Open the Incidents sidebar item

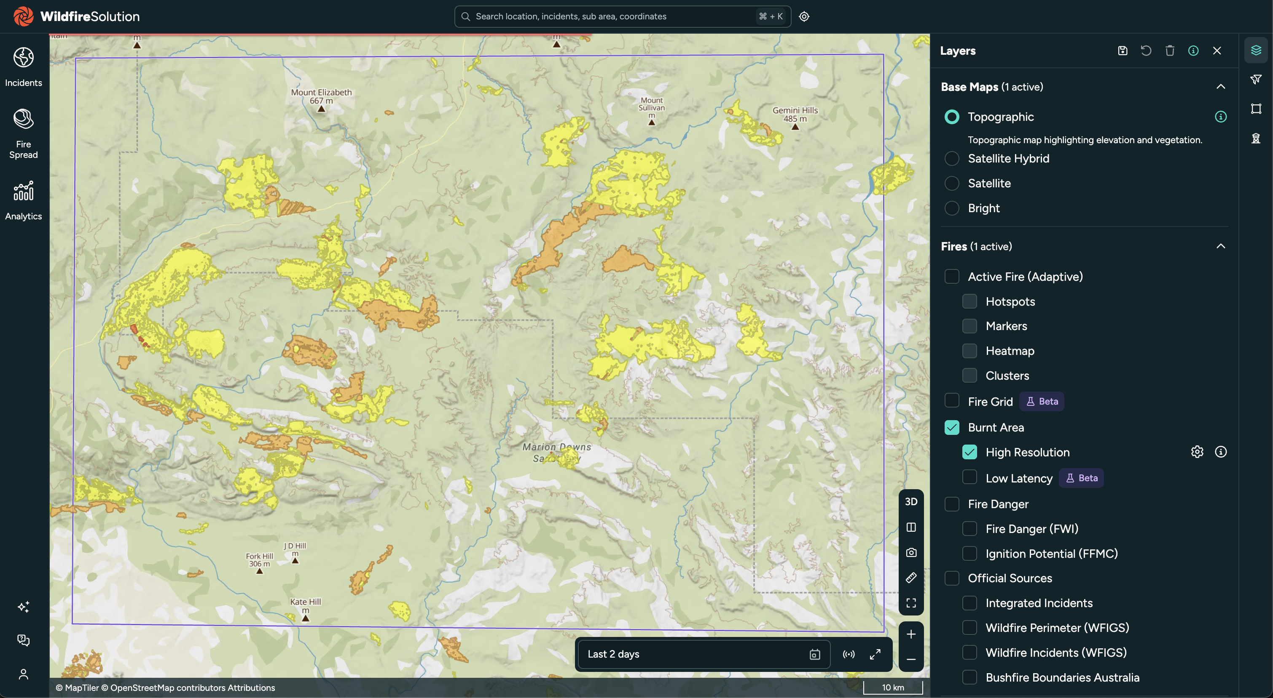pyautogui.click(x=23, y=67)
